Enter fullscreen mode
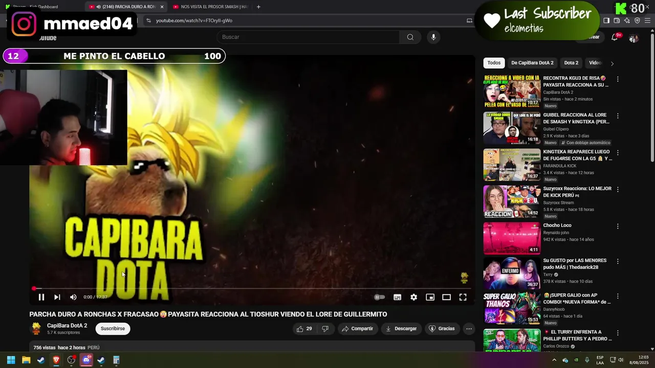Viewport: 655px width, 368px height. click(463, 297)
